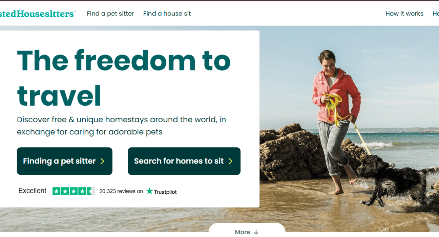The image size is (439, 237).
Task: Click the Trustpilot wordmark text
Action: [x=165, y=192]
